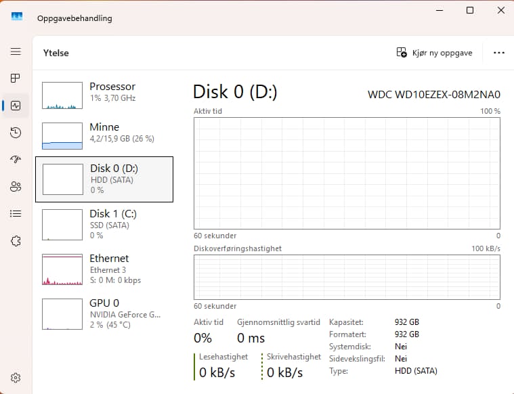
Task: Select the Disk 0 (D:) entry
Action: [104, 179]
